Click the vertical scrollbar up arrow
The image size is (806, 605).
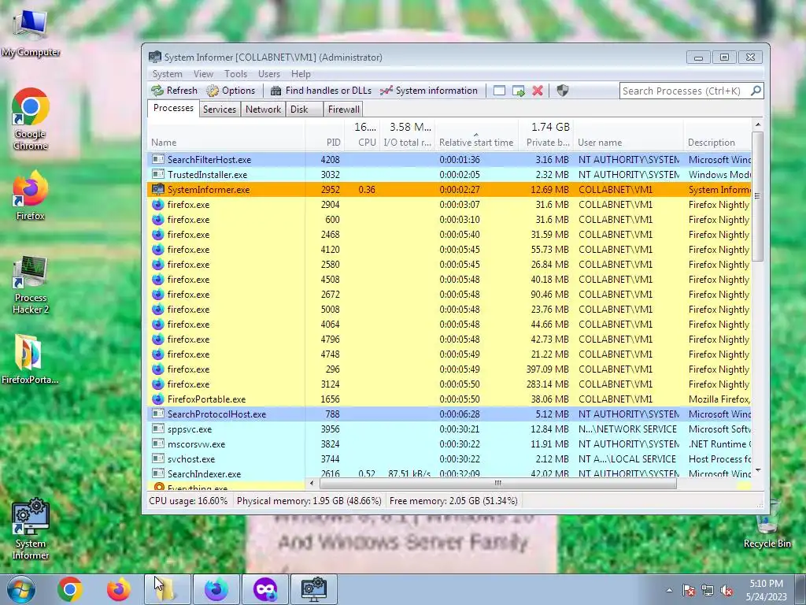[758, 124]
